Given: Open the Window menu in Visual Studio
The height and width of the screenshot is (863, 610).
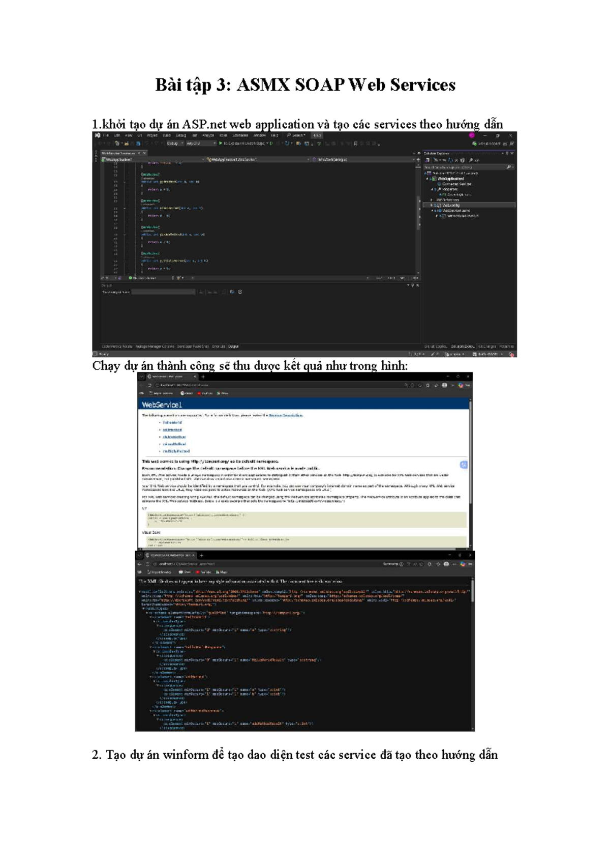Looking at the screenshot, I should (x=259, y=135).
